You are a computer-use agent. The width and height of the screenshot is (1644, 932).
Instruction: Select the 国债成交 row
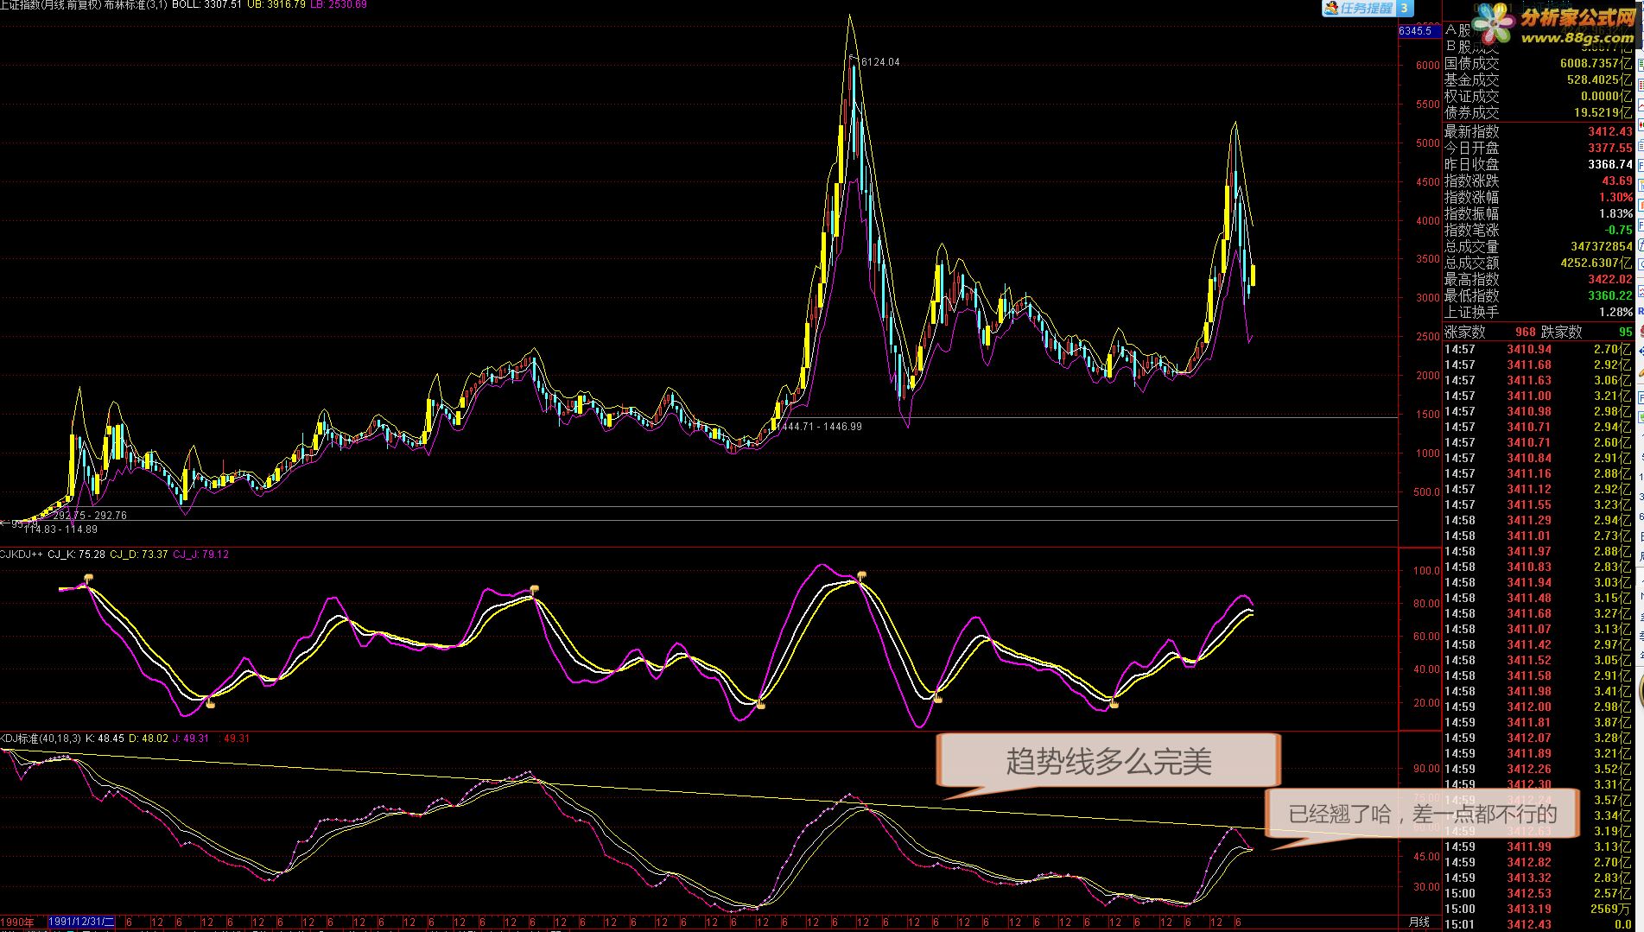(1539, 63)
